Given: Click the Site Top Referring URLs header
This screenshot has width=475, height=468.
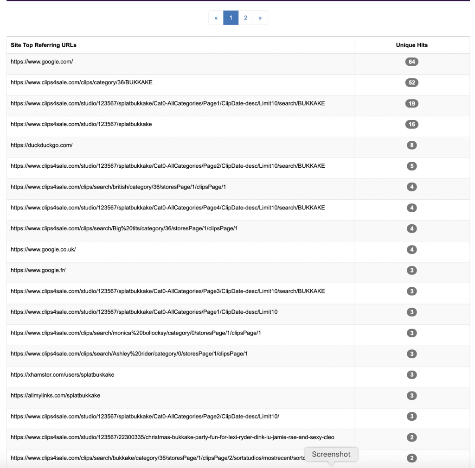Looking at the screenshot, I should pyautogui.click(x=44, y=45).
